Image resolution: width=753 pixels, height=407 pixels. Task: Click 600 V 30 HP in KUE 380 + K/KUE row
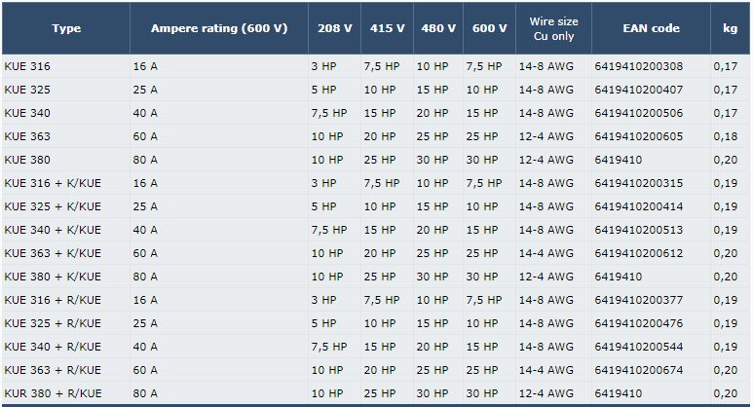[x=481, y=277]
